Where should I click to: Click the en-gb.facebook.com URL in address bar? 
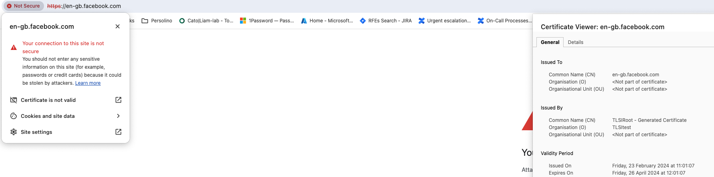(x=84, y=6)
